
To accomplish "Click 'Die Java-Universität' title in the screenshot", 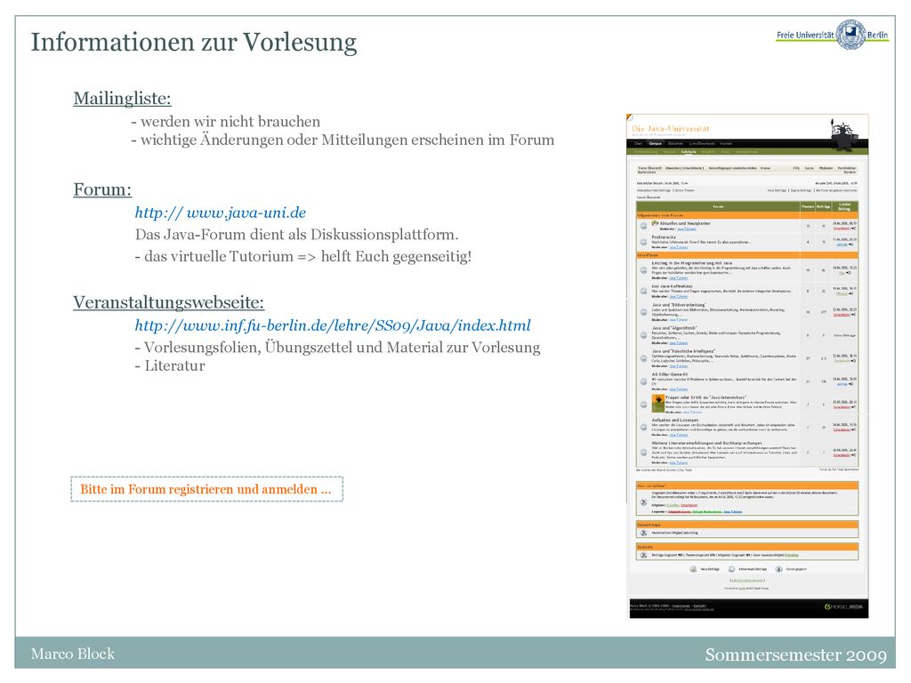I will (x=671, y=128).
